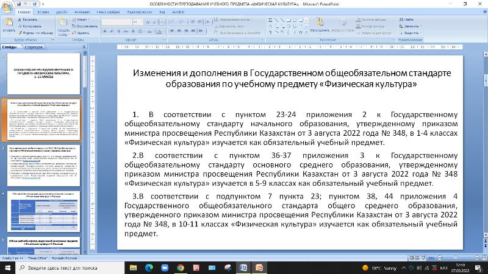
Task: Open slide Layout (Макет) dropdown
Action: coord(81,19)
